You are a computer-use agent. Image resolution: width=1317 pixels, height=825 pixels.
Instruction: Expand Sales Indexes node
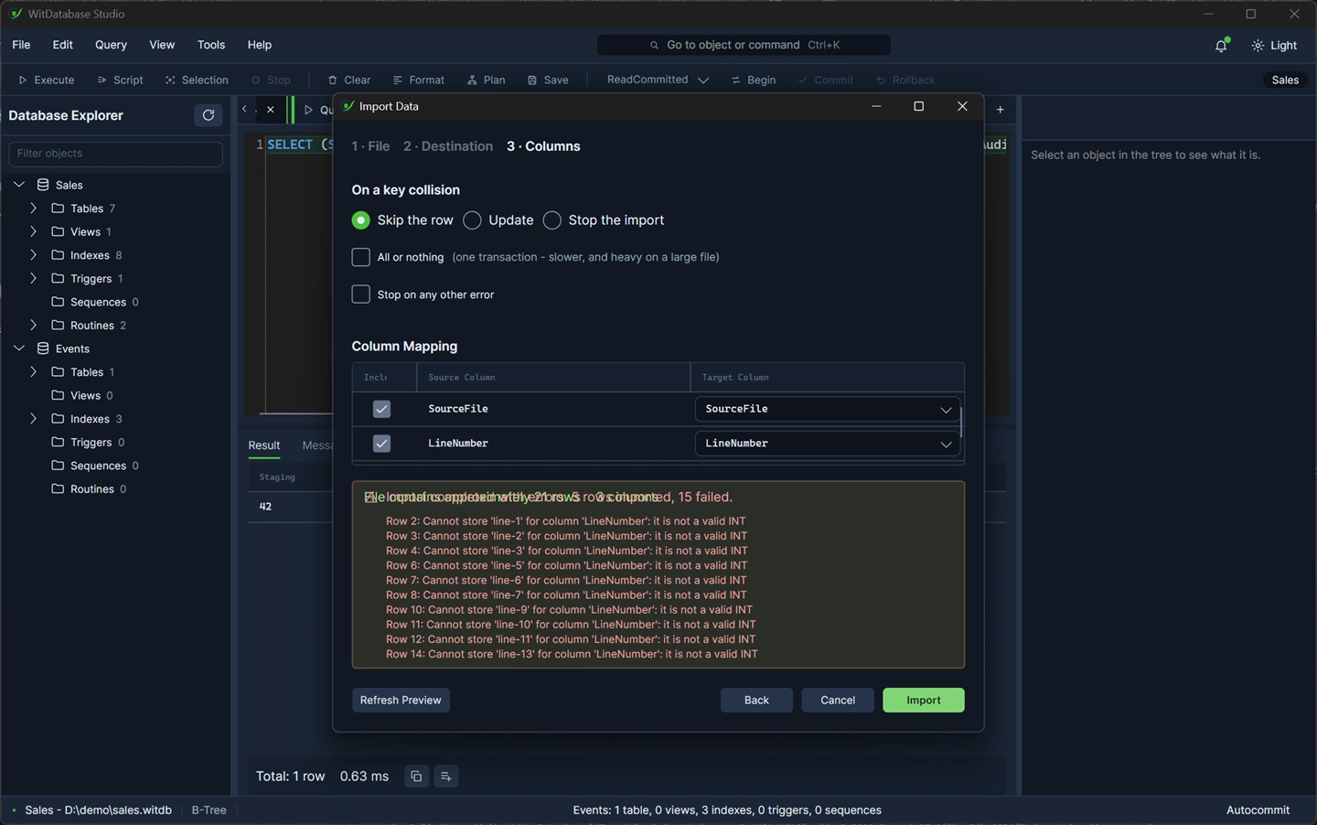[34, 255]
